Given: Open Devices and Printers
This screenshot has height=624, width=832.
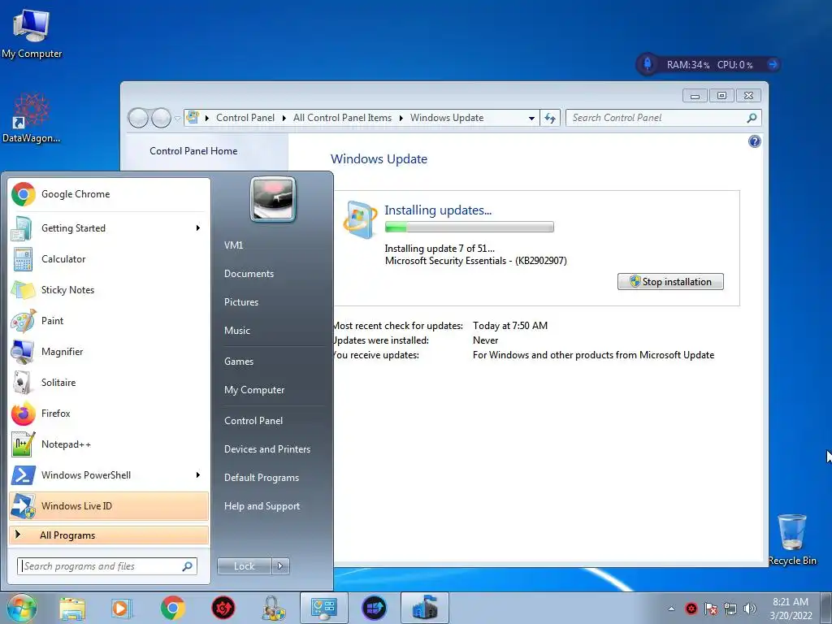Looking at the screenshot, I should [267, 449].
